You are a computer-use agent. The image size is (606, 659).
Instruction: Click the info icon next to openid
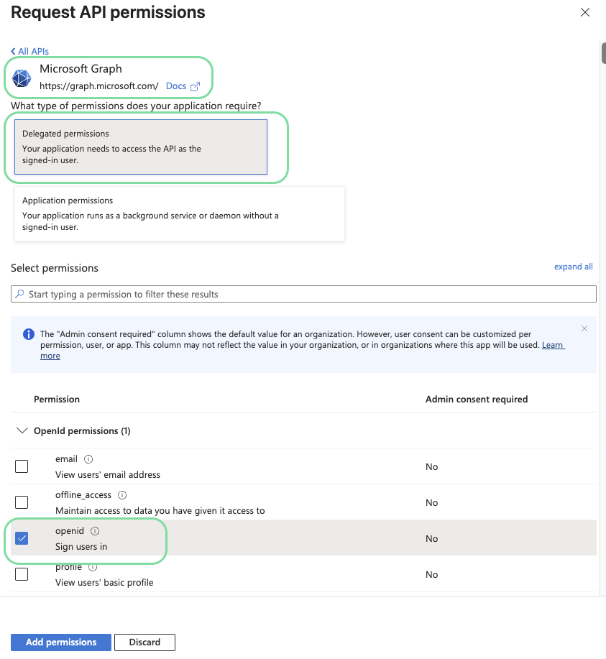click(95, 531)
